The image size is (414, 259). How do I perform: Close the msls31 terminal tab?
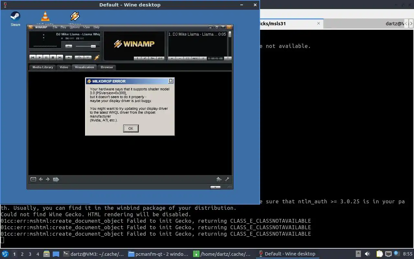coord(319,23)
